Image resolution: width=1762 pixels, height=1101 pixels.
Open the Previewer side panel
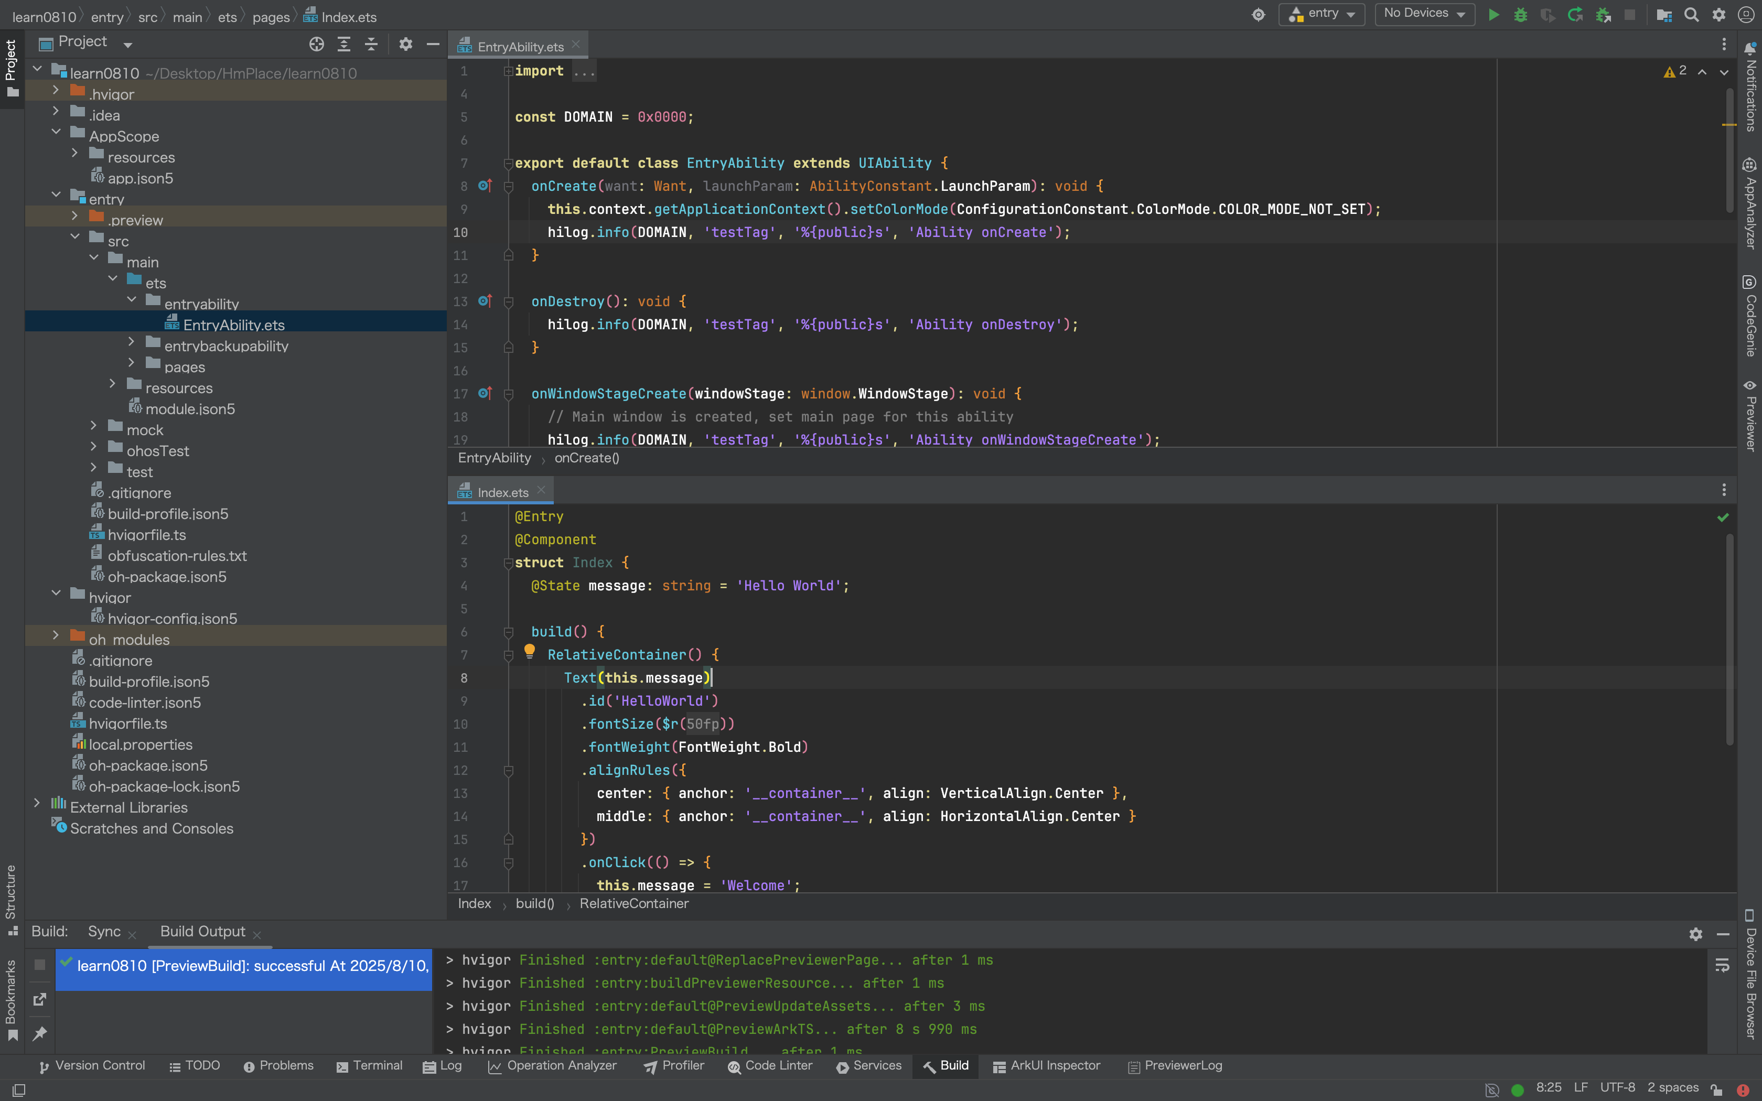[1750, 416]
